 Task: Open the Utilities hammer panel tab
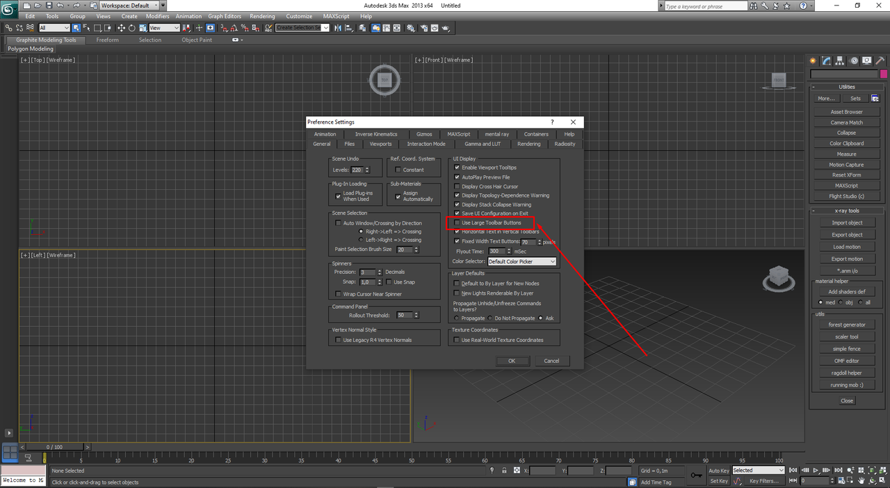(x=880, y=61)
